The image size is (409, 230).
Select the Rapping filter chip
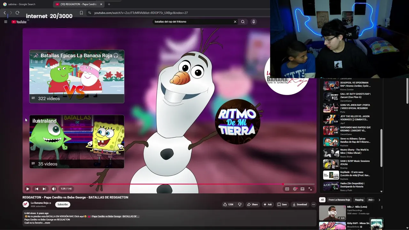(x=359, y=200)
